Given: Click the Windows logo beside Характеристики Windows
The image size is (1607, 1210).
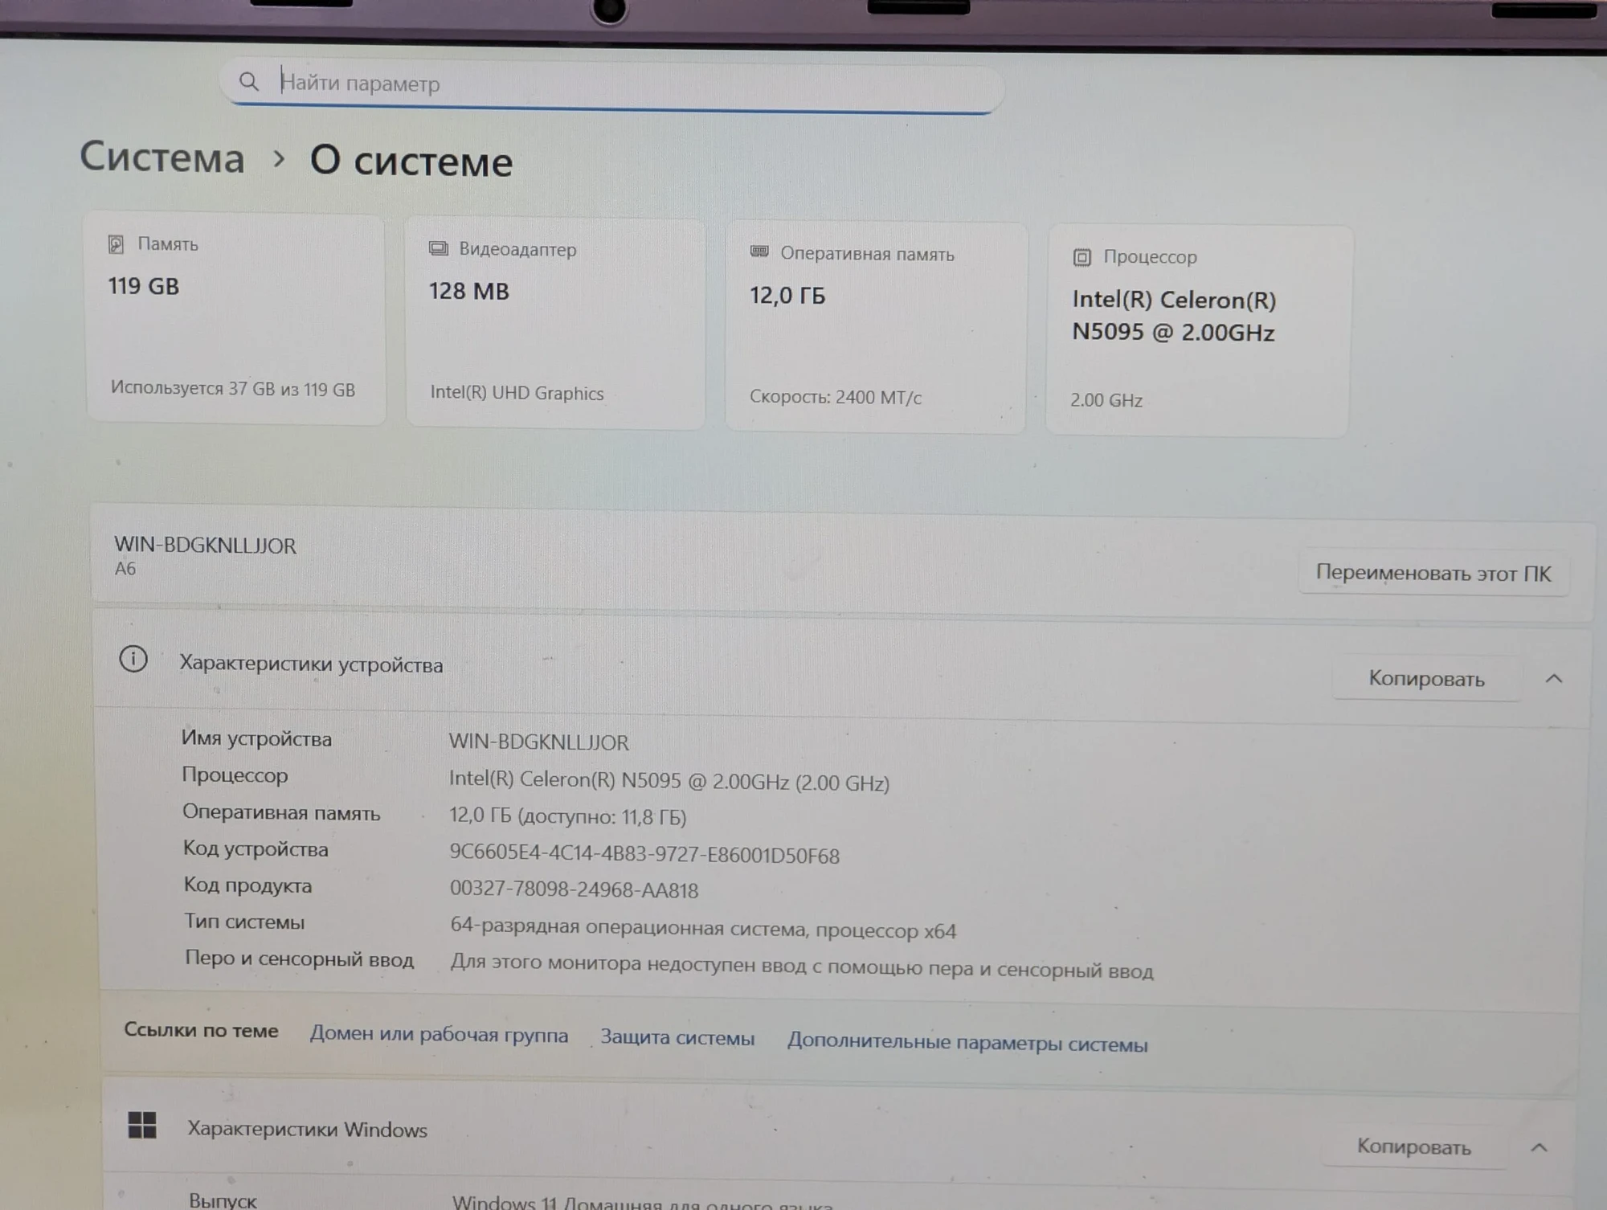Looking at the screenshot, I should [x=142, y=1125].
